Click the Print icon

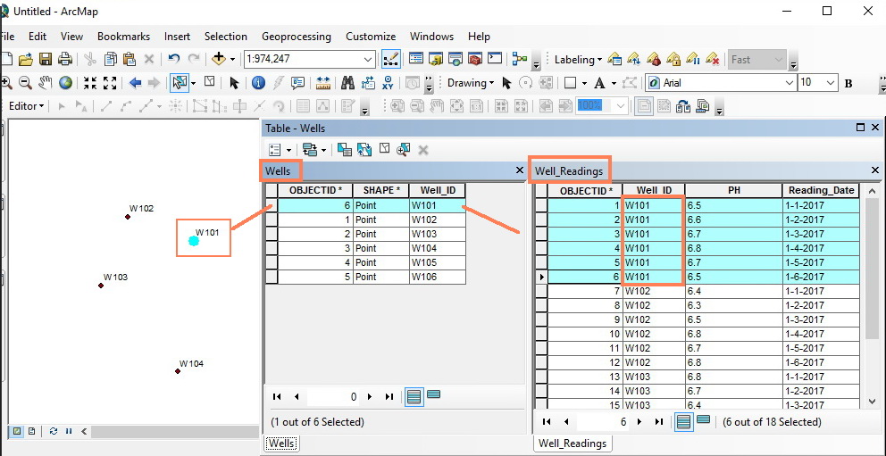(65, 59)
